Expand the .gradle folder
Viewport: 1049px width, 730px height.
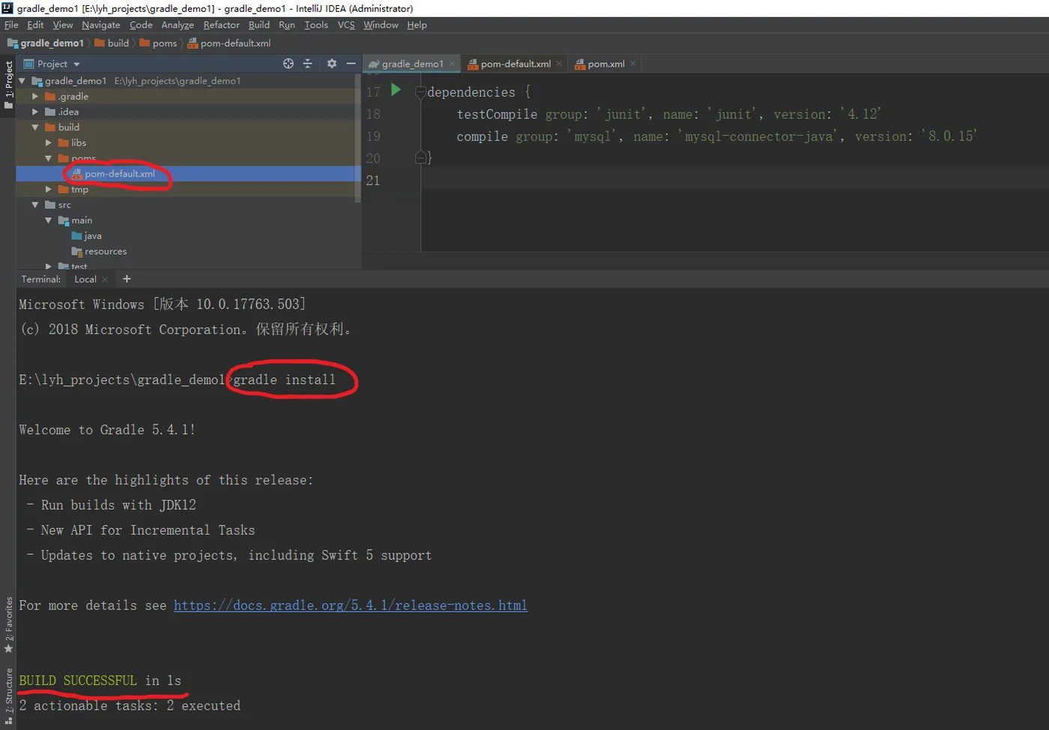(34, 97)
